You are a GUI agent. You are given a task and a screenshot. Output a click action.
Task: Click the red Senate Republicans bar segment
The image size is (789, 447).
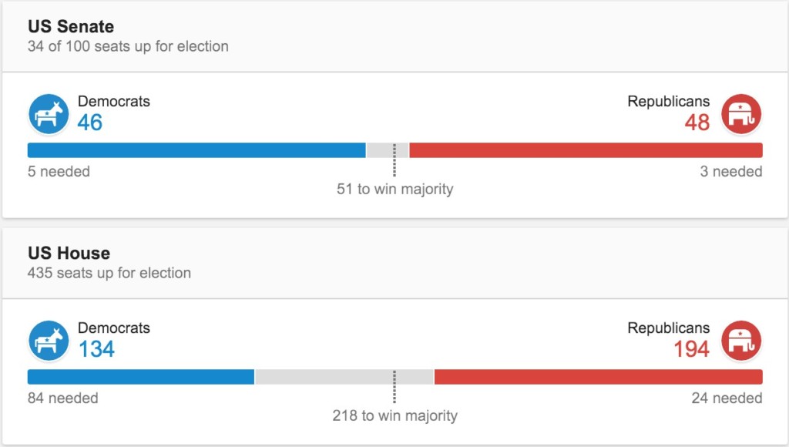click(x=586, y=150)
